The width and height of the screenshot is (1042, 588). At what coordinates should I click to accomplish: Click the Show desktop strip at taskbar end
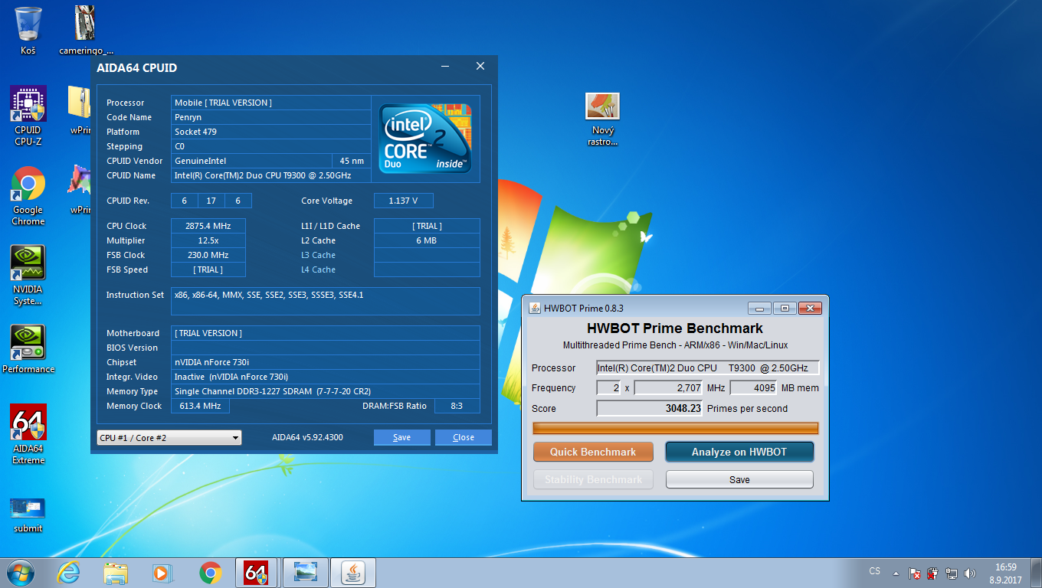coord(1036,573)
